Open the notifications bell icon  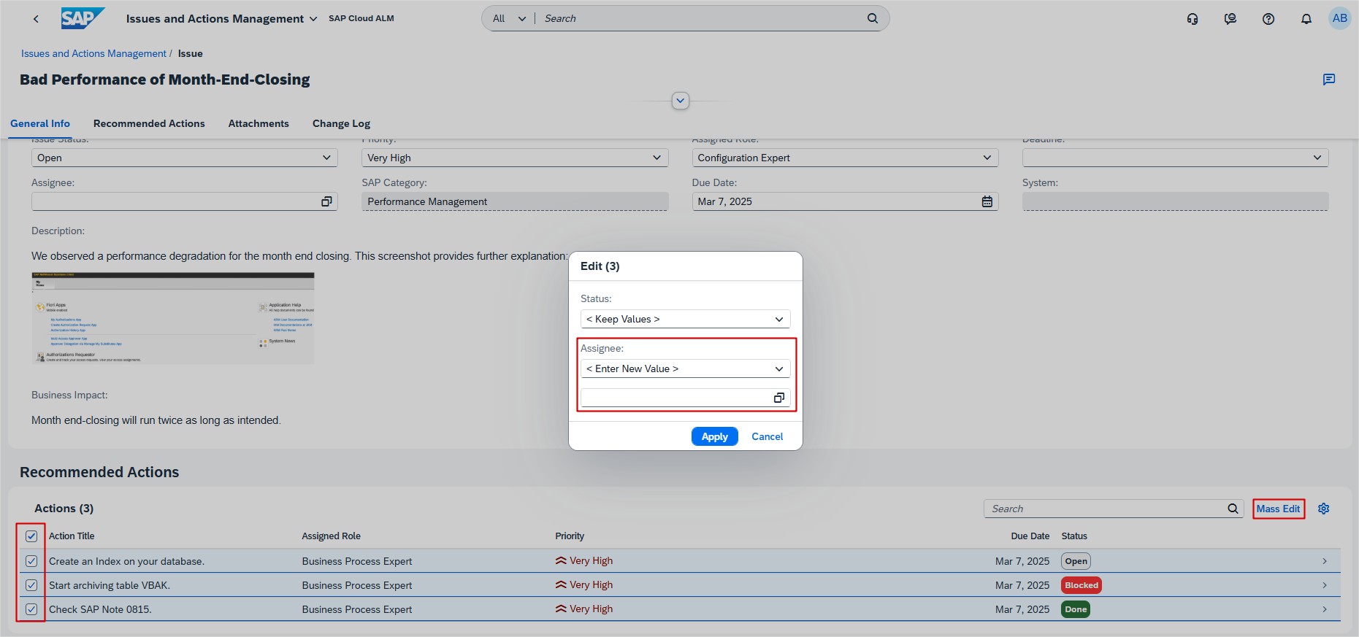1306,19
